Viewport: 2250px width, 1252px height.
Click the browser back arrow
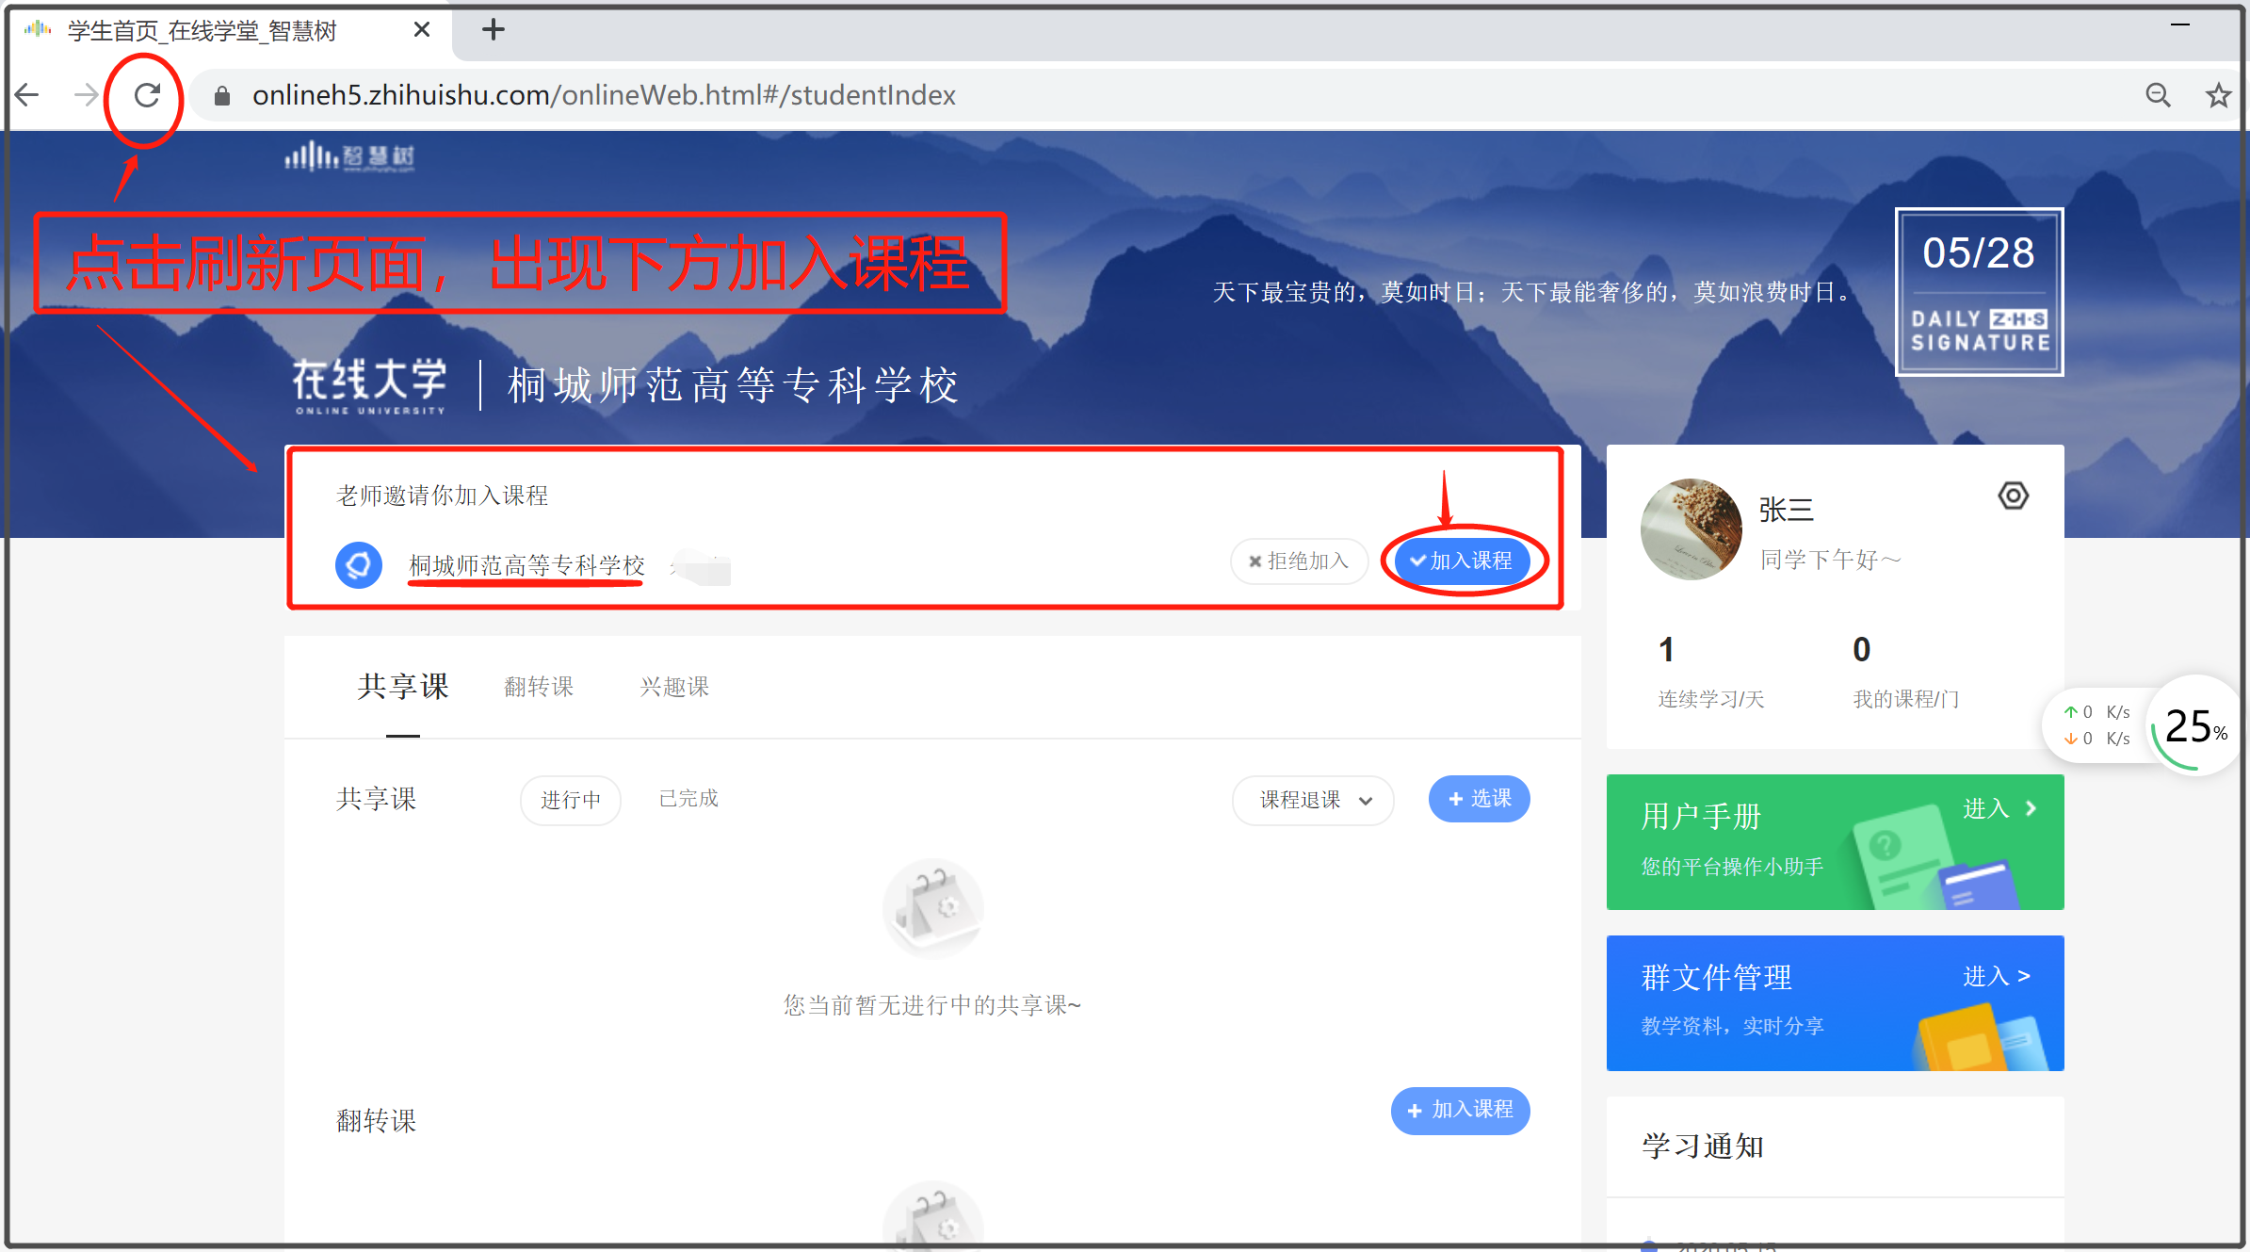[x=28, y=95]
